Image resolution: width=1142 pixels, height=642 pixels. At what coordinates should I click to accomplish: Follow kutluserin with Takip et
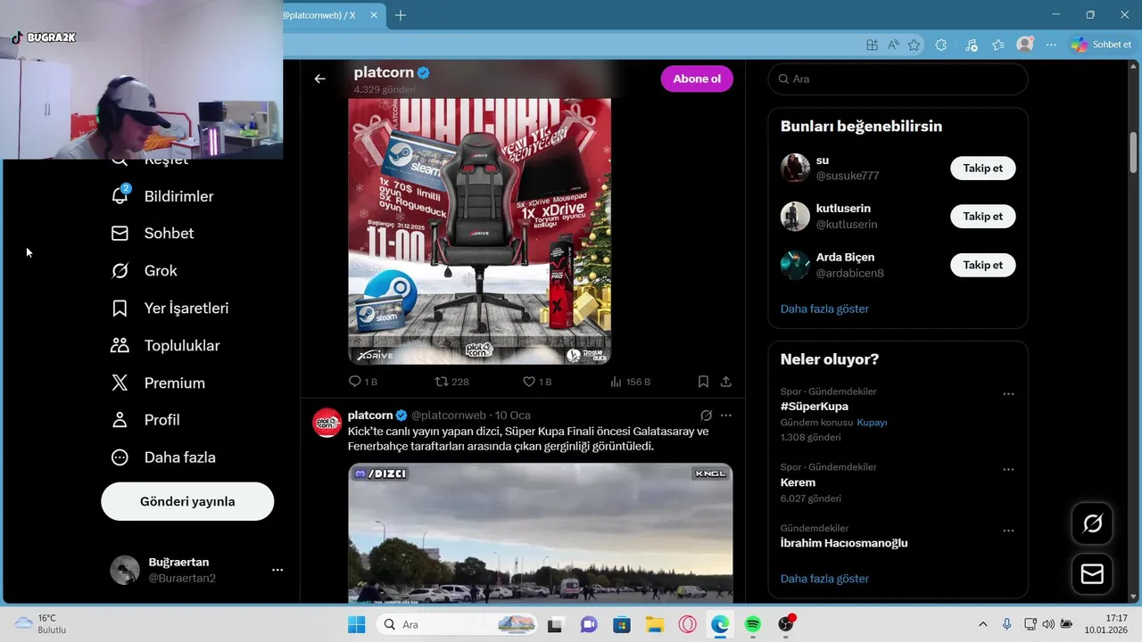[x=982, y=216]
